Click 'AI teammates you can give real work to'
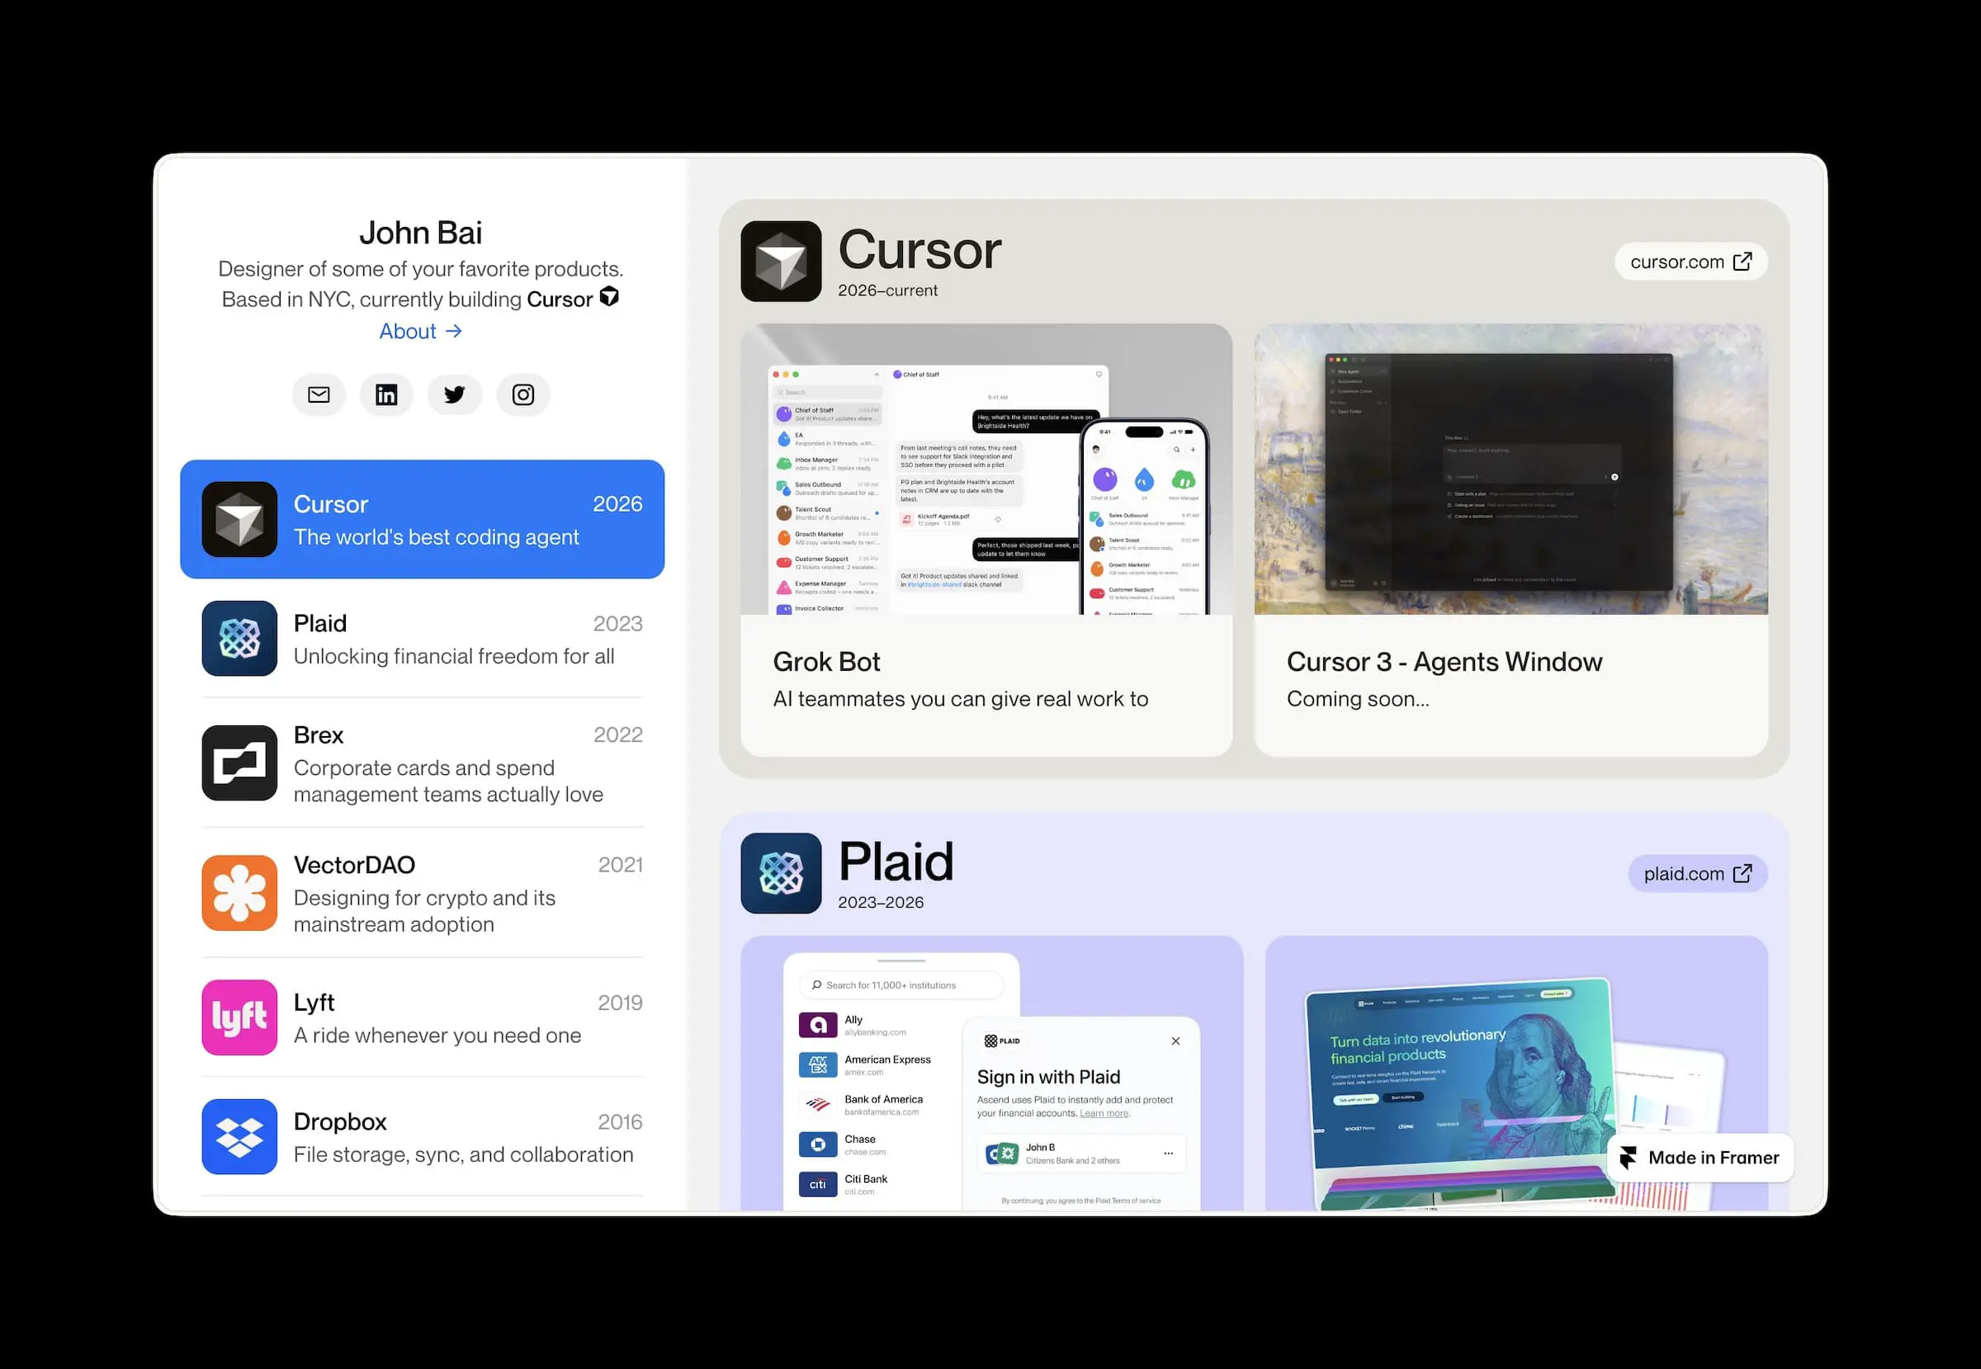1981x1369 pixels. click(x=960, y=699)
